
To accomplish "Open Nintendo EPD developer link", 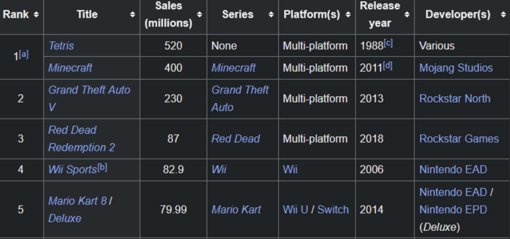I will pos(453,210).
